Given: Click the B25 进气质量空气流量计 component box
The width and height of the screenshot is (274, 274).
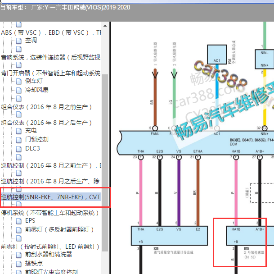Looking at the screenshot, I should [169, 236].
